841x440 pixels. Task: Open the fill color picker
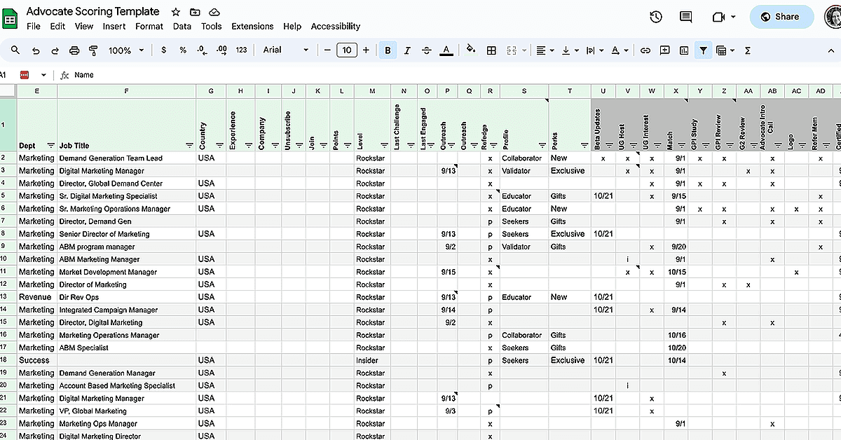pos(470,50)
